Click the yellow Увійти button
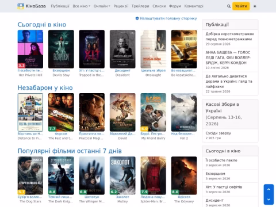 [x=241, y=6]
